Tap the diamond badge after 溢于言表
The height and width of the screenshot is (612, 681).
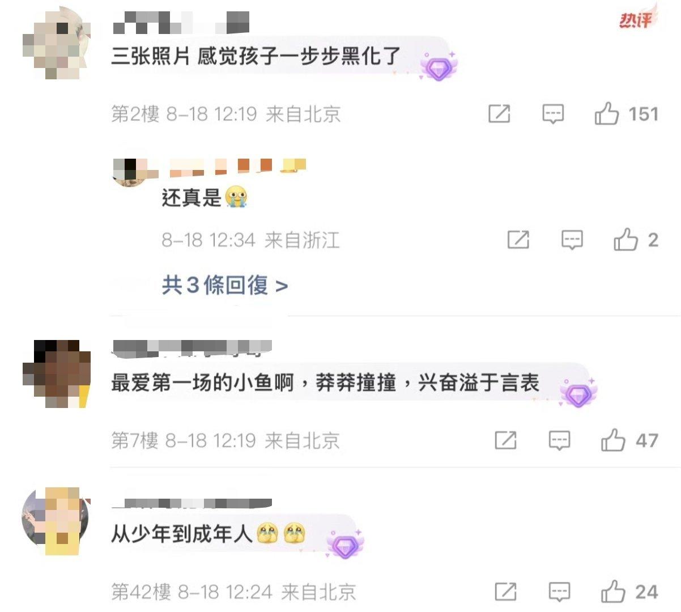click(x=578, y=393)
